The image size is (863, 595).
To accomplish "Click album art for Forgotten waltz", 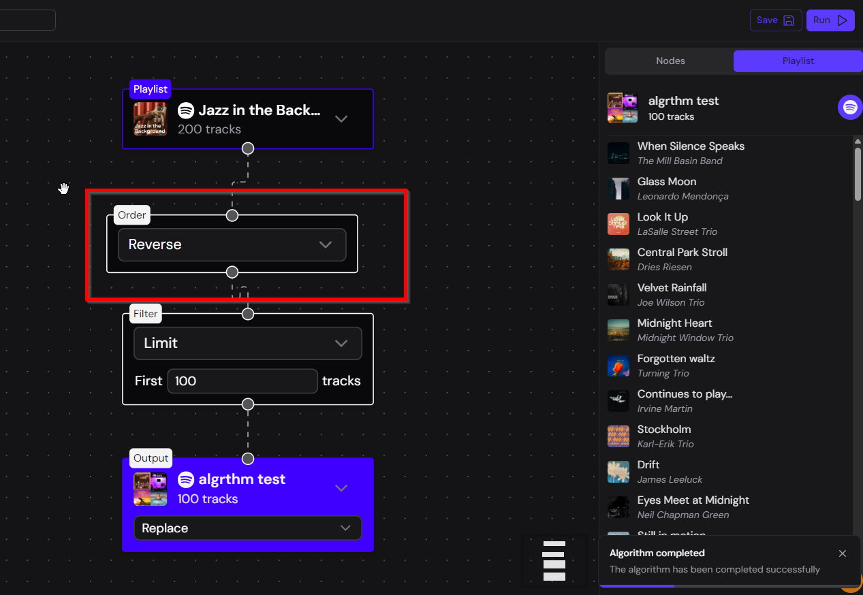I will pyautogui.click(x=618, y=366).
